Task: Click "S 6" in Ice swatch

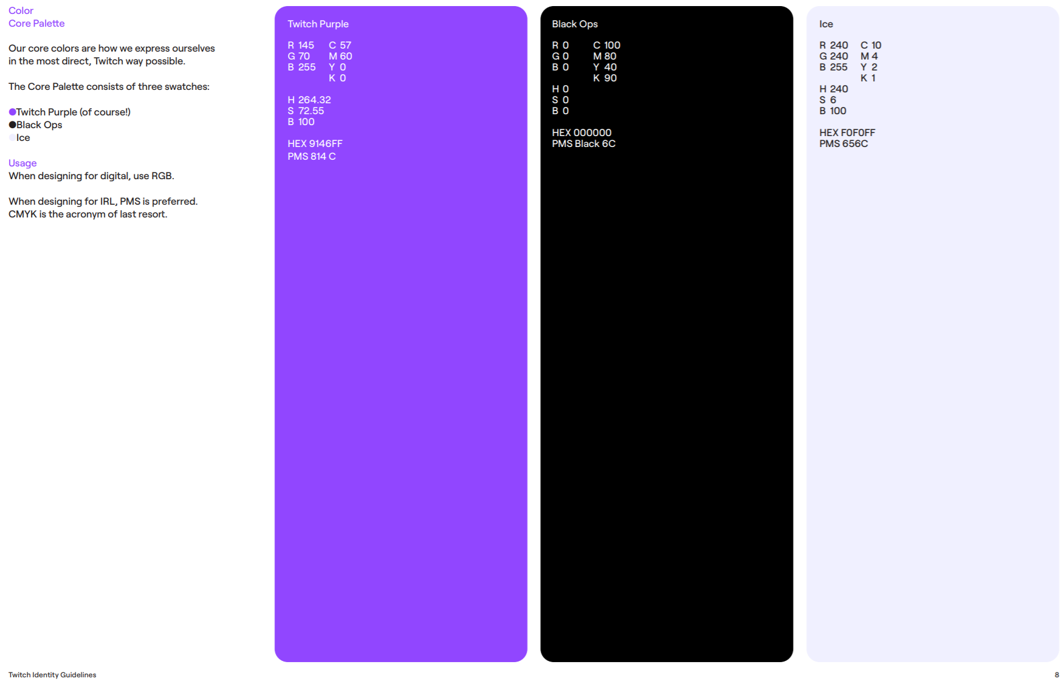Action: tap(828, 100)
